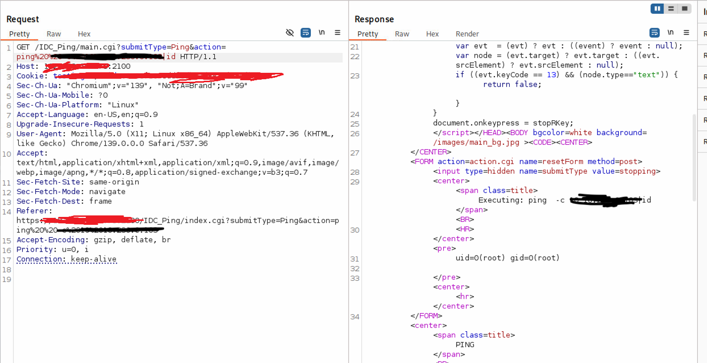Select the Request Pretty tab
This screenshot has height=363, width=707.
(19, 34)
